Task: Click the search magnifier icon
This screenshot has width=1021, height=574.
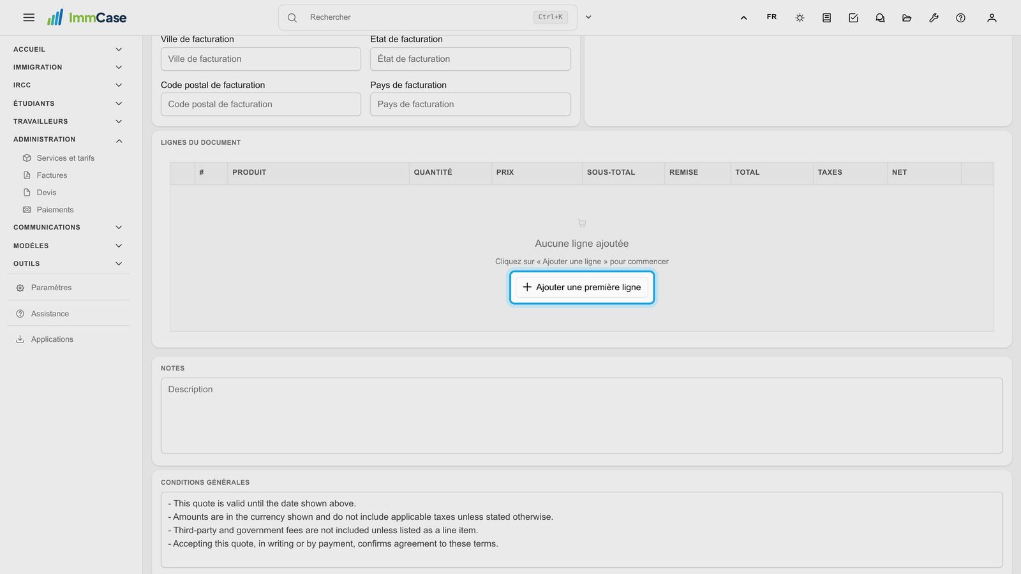Action: [292, 18]
